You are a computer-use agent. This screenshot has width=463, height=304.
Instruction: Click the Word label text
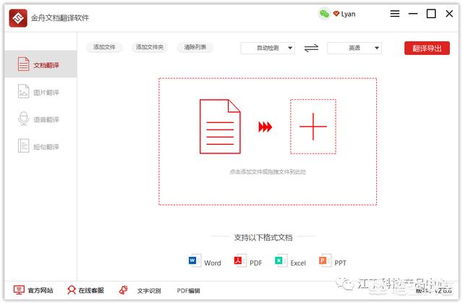[x=212, y=263]
